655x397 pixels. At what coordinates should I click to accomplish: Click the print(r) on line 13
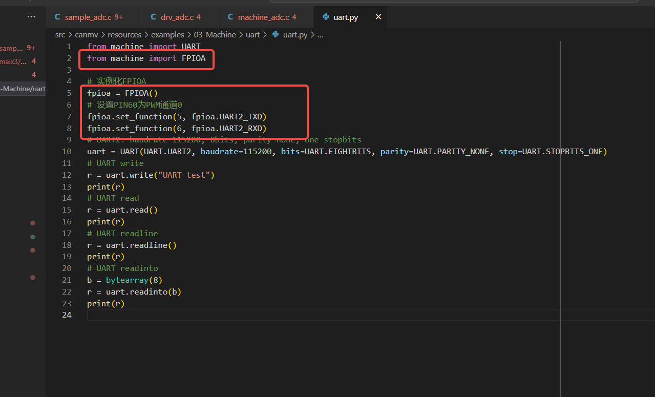pyautogui.click(x=106, y=187)
